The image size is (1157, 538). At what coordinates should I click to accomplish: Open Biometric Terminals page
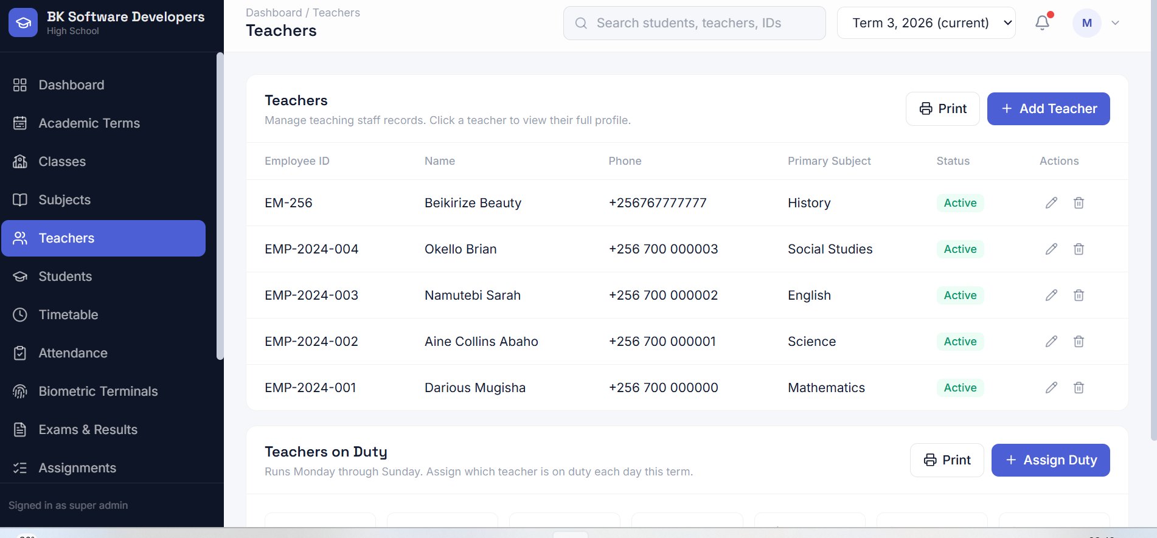click(x=103, y=391)
